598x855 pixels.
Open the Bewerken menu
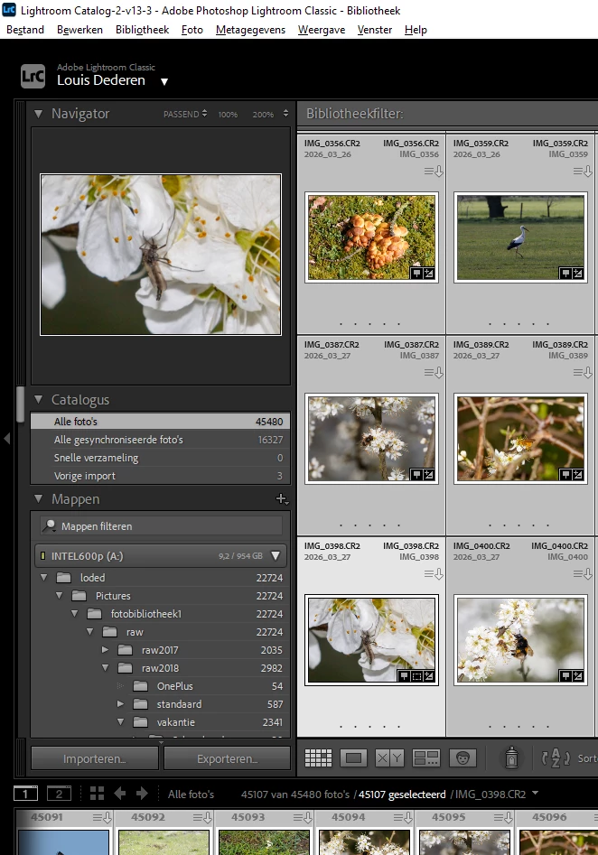tap(79, 30)
